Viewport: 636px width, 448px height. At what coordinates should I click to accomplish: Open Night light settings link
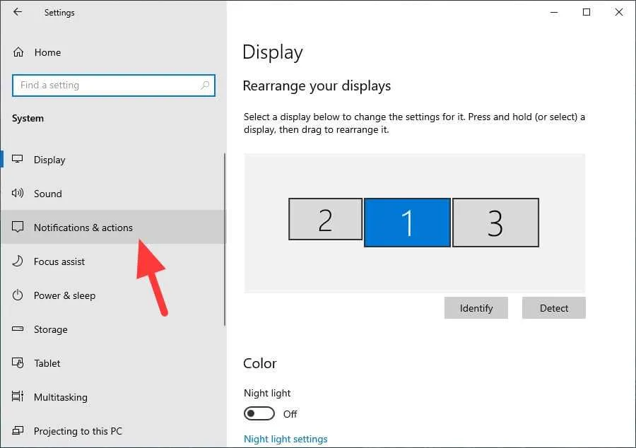click(x=285, y=439)
